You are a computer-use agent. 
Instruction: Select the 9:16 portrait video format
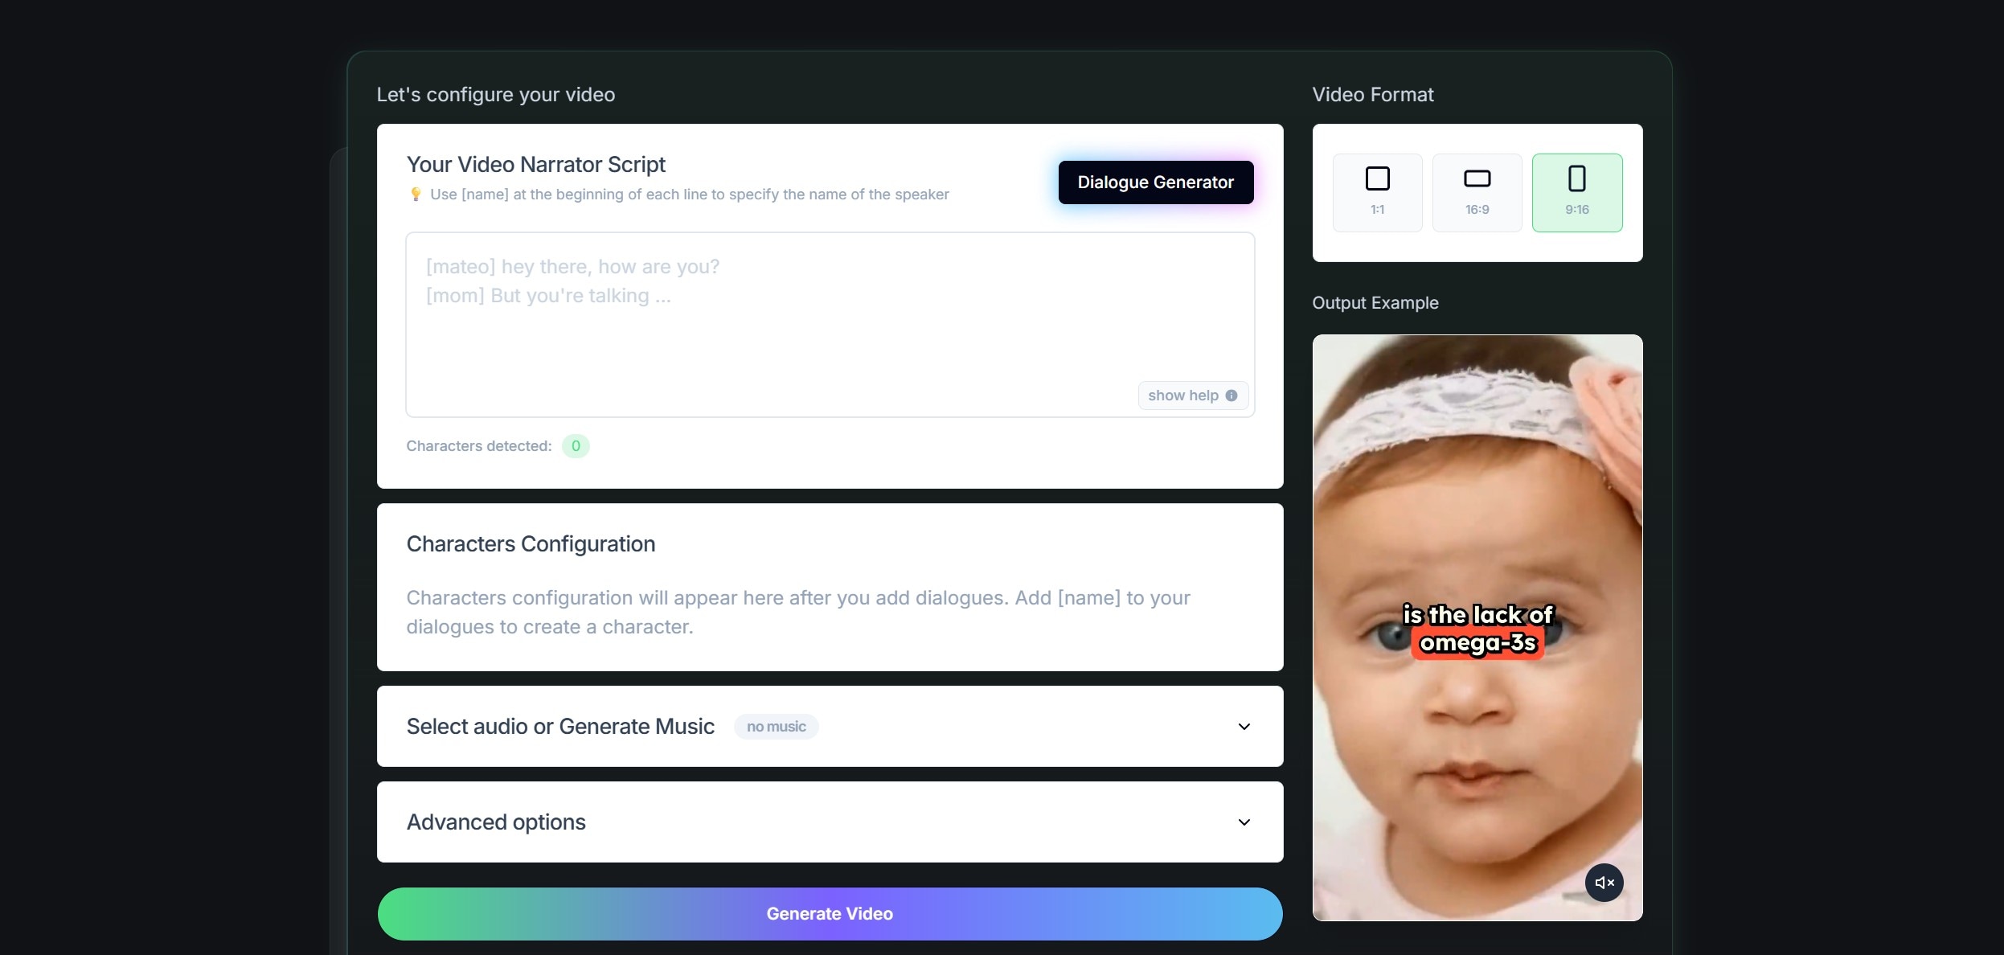pyautogui.click(x=1576, y=193)
